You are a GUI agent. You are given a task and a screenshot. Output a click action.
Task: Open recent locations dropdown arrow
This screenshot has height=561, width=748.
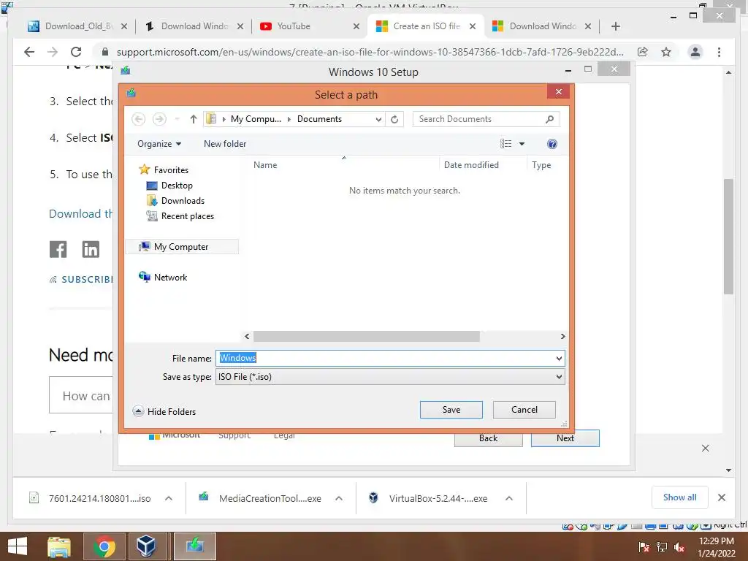tap(177, 119)
